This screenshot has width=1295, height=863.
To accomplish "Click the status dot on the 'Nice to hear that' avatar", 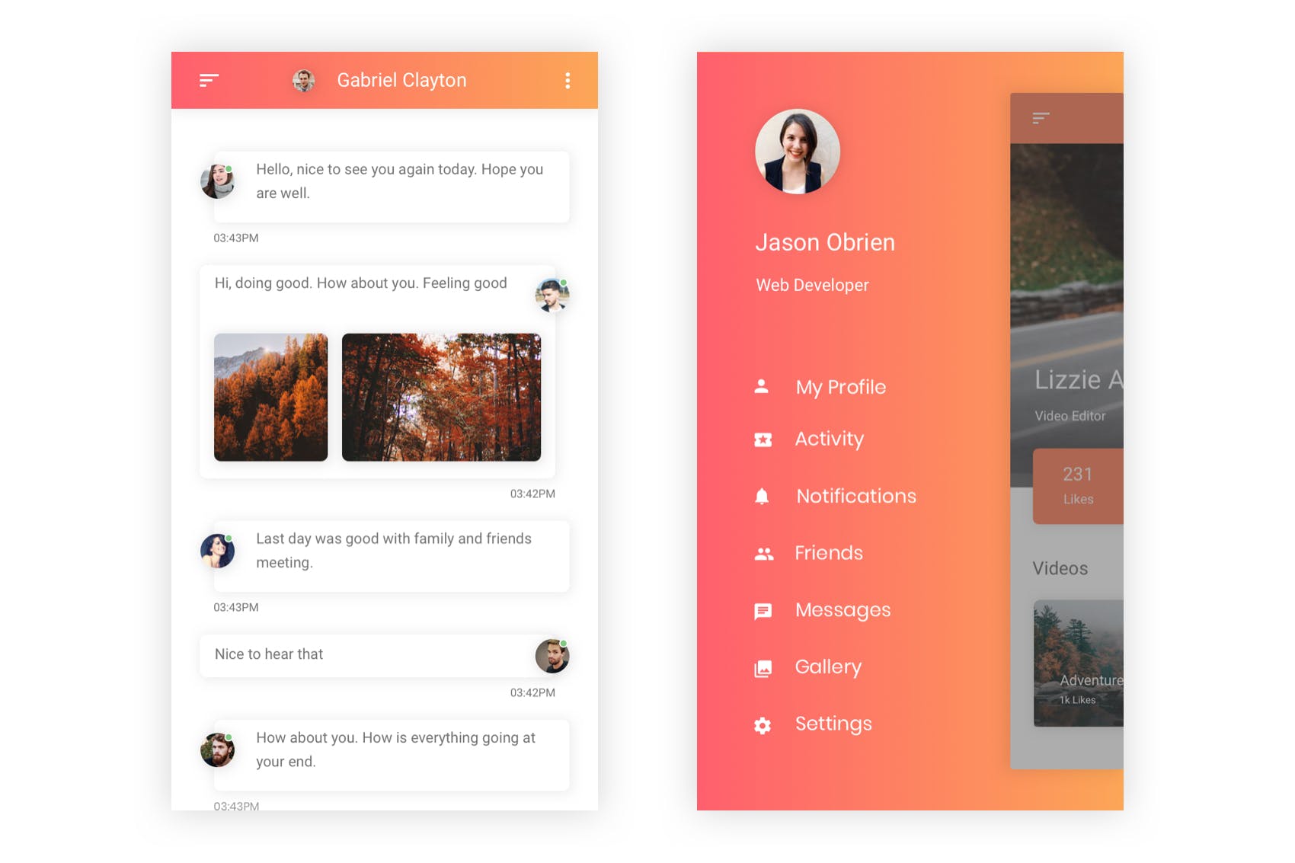I will tap(563, 644).
